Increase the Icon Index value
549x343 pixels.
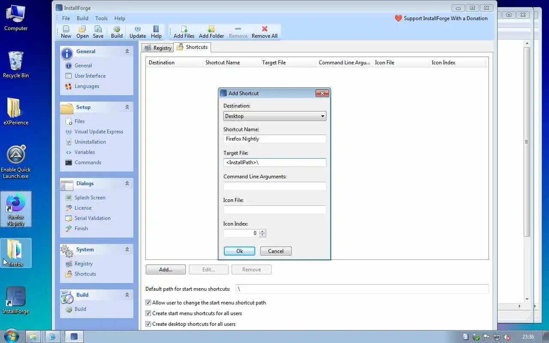coord(262,232)
